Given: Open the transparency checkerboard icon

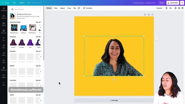Looking at the screenshot, I should tap(167, 8).
